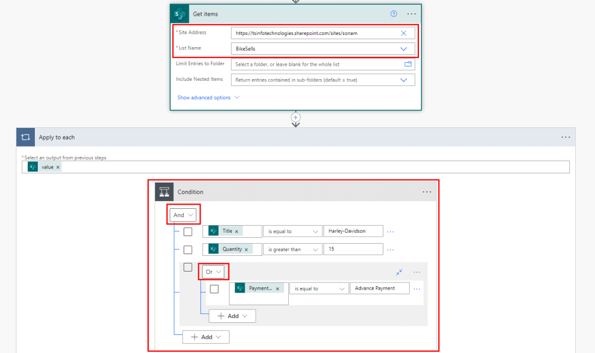The width and height of the screenshot is (595, 353).
Task: Collapse the Or group with arrows icon
Action: tap(399, 272)
